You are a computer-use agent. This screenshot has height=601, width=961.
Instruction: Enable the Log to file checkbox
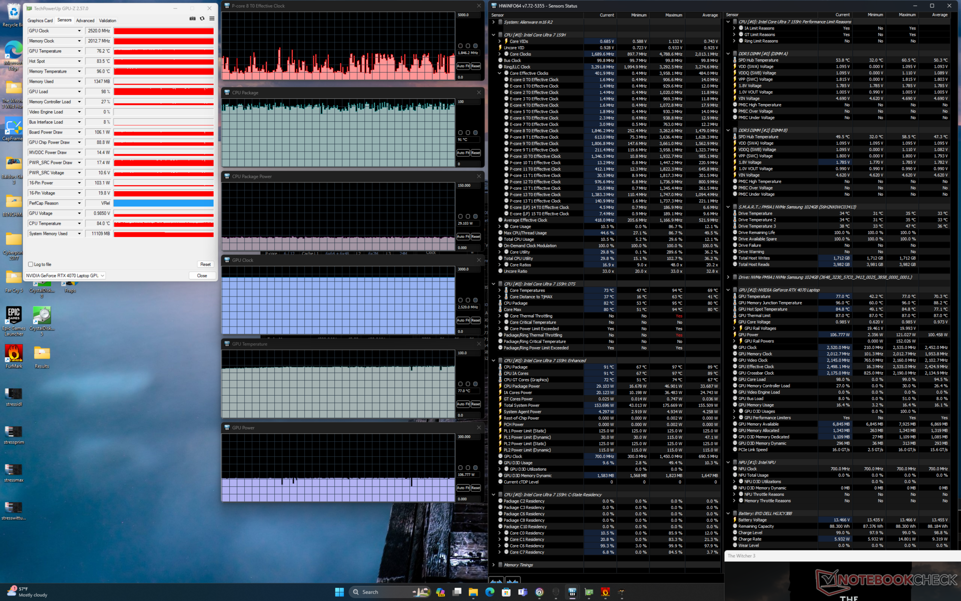(31, 264)
